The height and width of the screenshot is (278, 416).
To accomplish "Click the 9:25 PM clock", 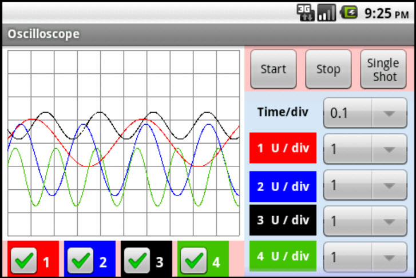I will pos(387,13).
